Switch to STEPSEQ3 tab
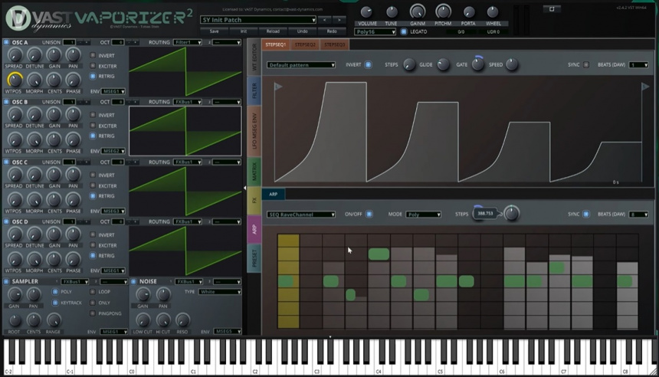The image size is (659, 377). tap(335, 44)
